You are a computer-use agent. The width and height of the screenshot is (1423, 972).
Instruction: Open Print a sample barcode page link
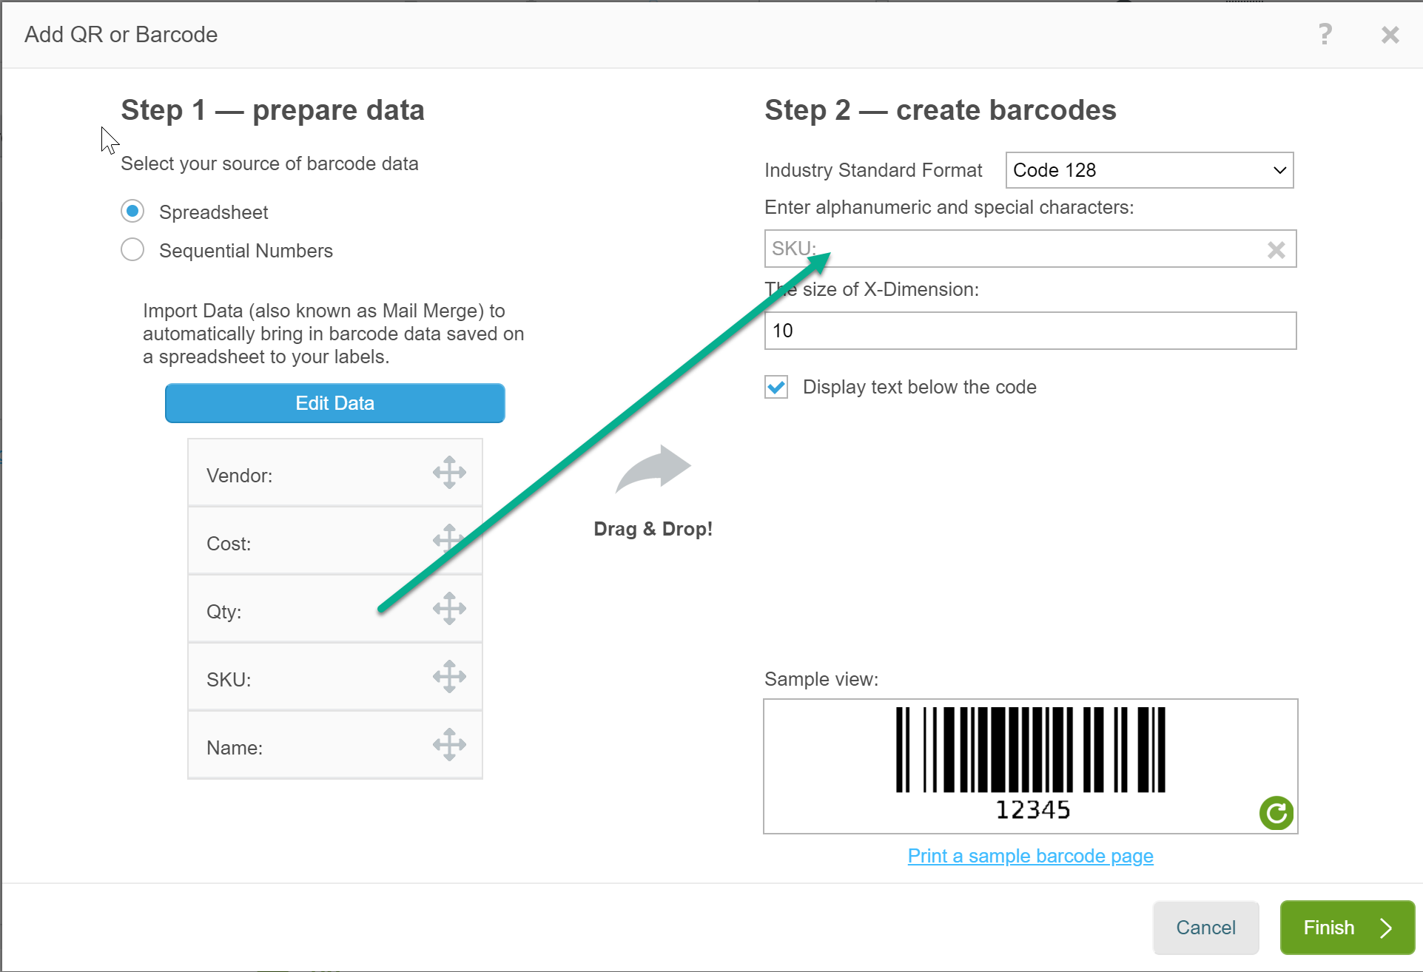[1030, 856]
